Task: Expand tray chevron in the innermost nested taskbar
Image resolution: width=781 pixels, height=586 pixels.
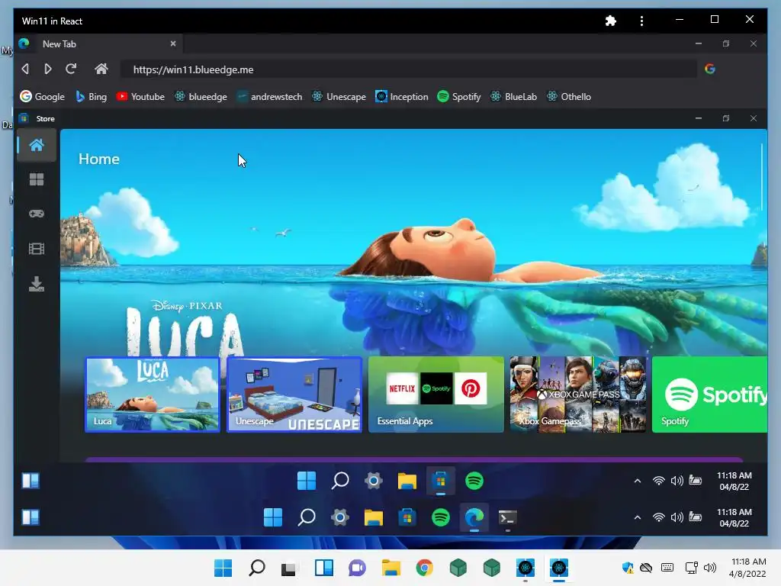Action: point(637,481)
